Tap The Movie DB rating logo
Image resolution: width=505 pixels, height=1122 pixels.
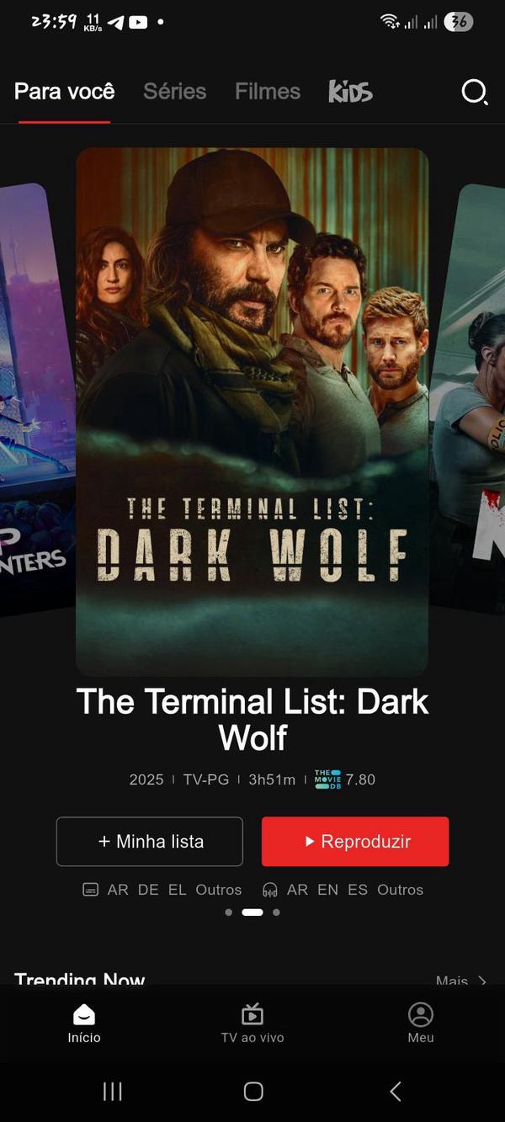tap(327, 779)
